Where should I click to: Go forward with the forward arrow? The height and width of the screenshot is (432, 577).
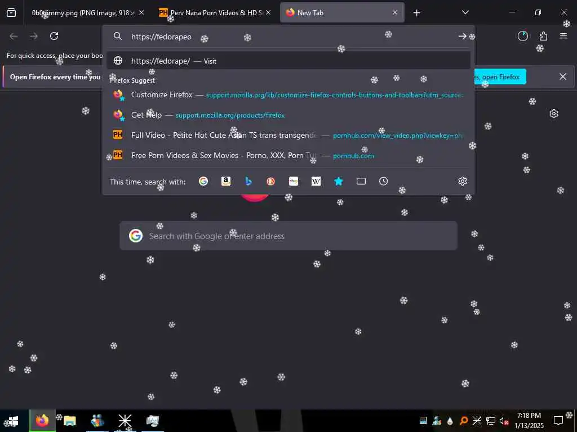34,36
